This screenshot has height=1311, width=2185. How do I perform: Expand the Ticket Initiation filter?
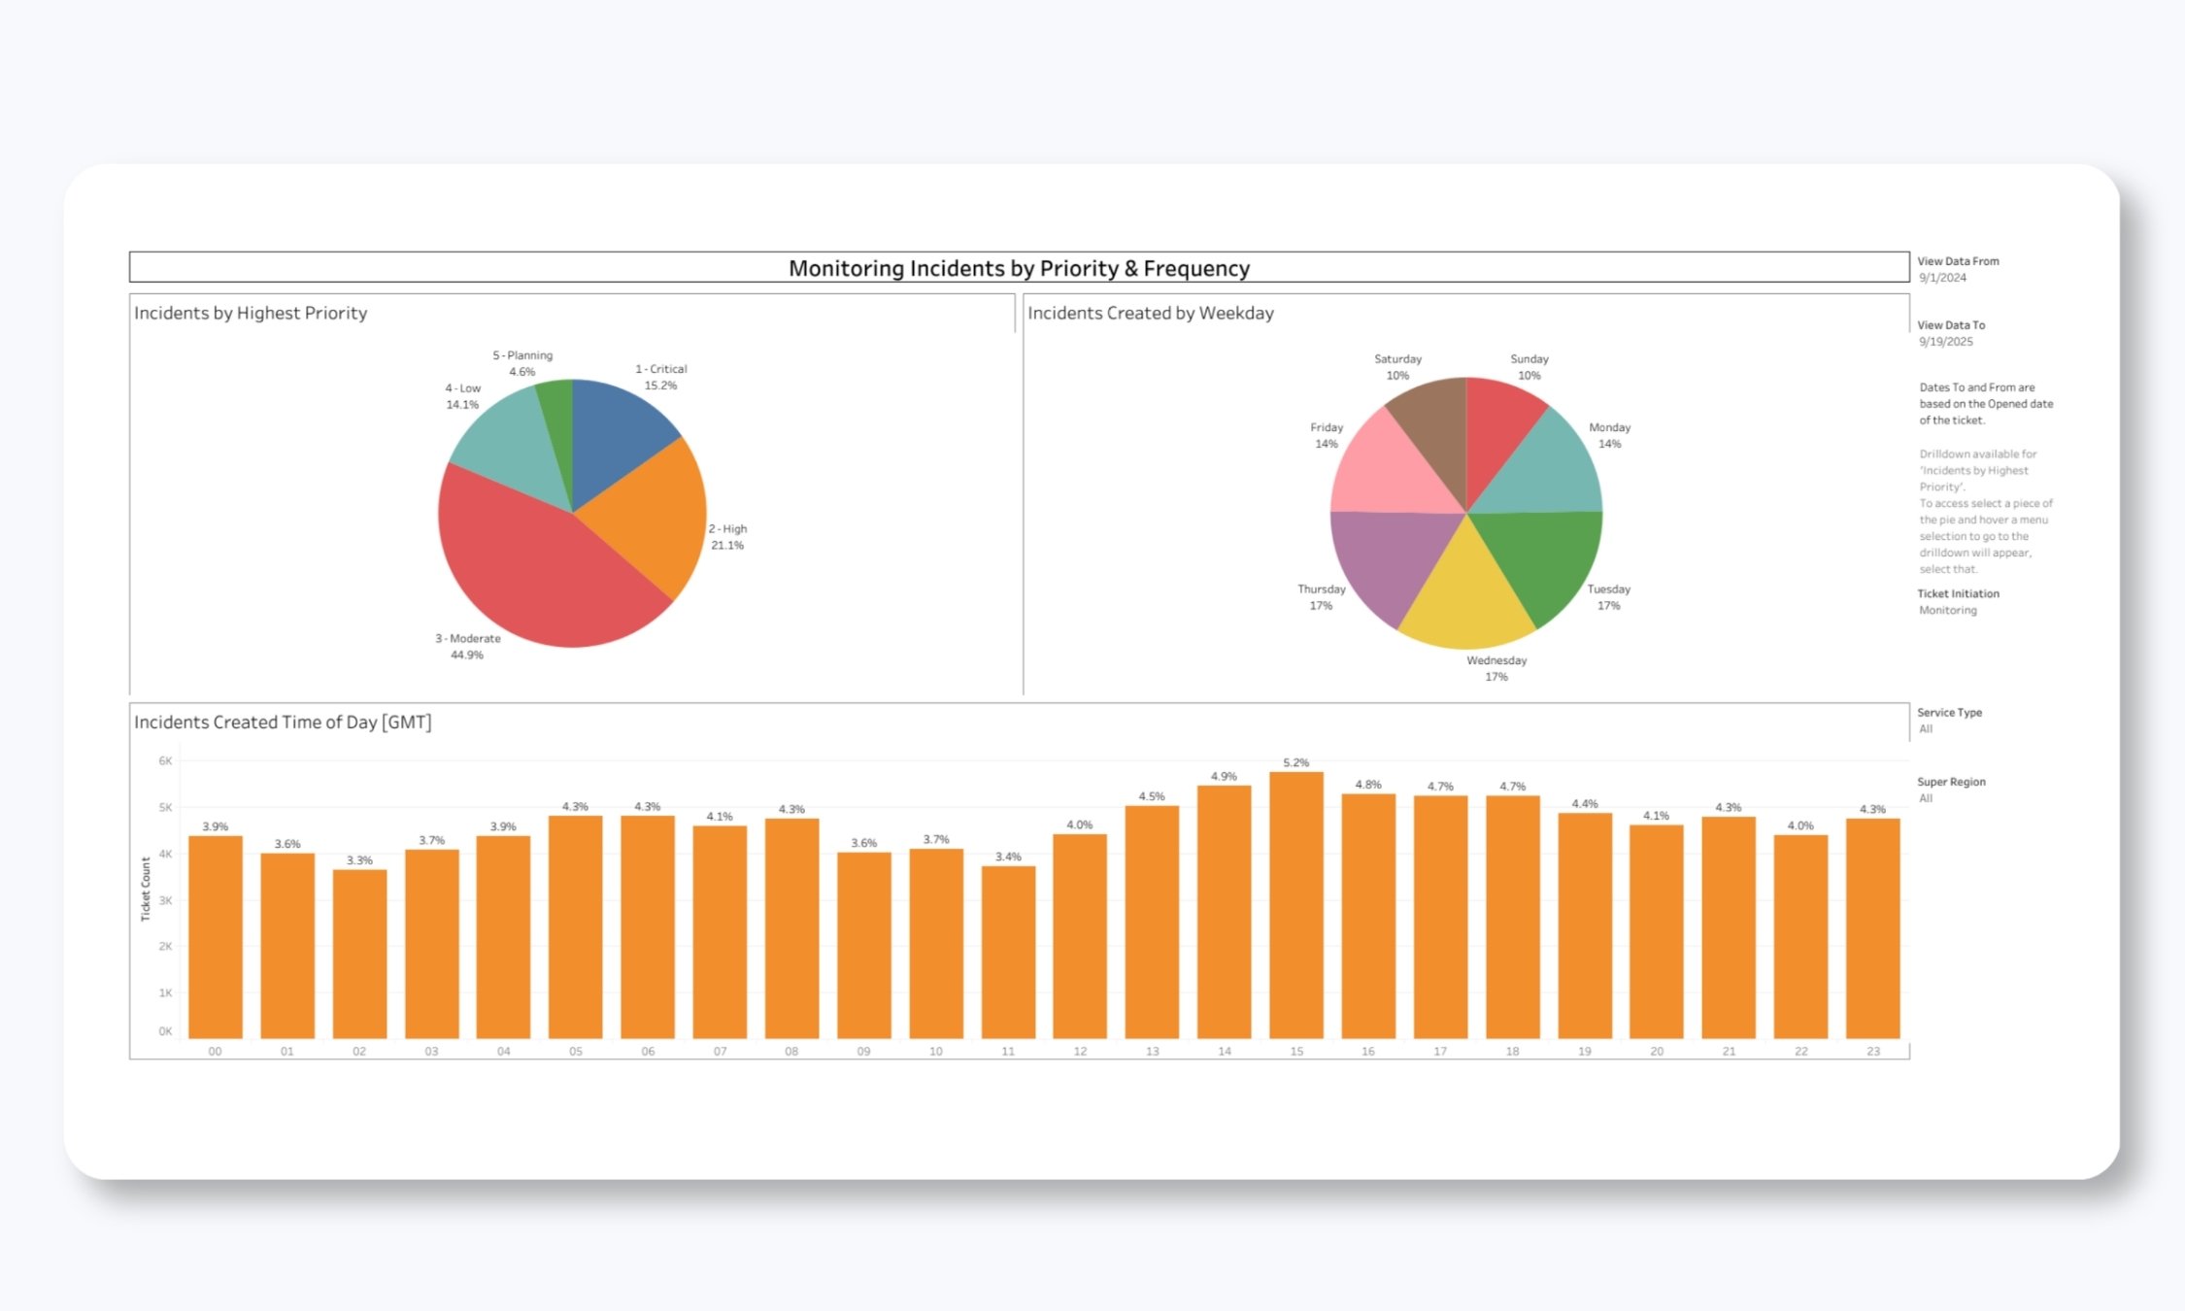click(x=1957, y=602)
